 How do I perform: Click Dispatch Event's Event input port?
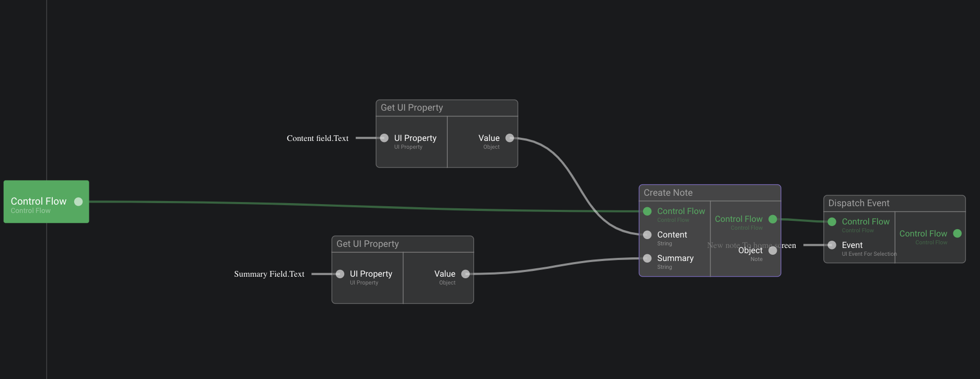[x=832, y=245]
